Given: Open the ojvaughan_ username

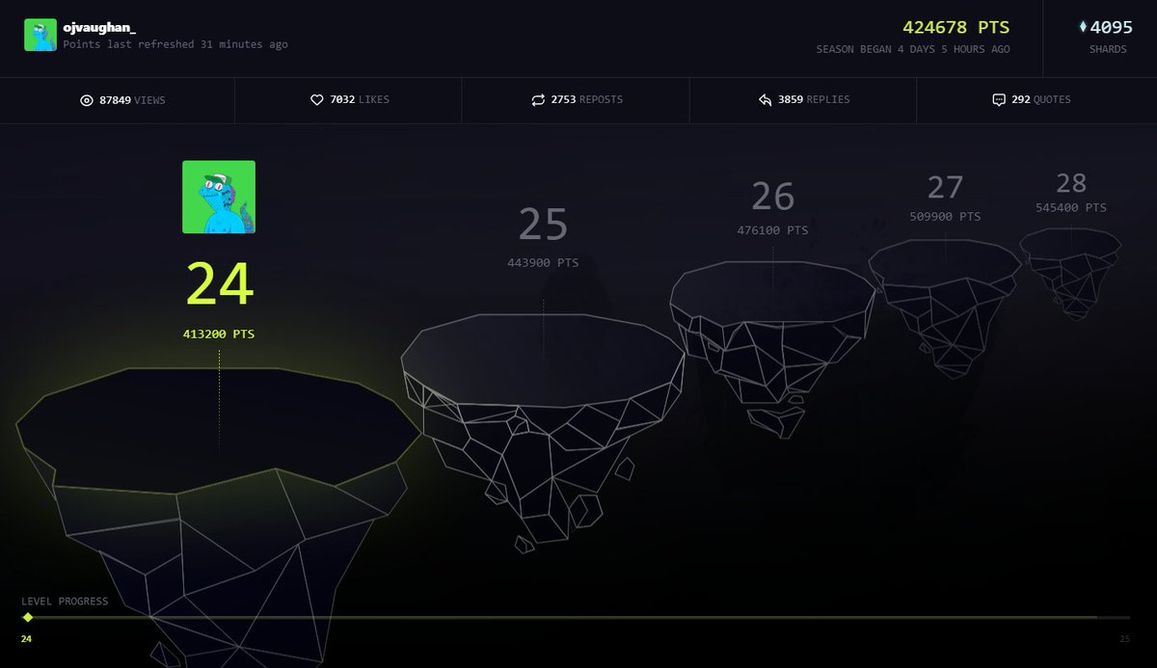Looking at the screenshot, I should click(x=99, y=28).
